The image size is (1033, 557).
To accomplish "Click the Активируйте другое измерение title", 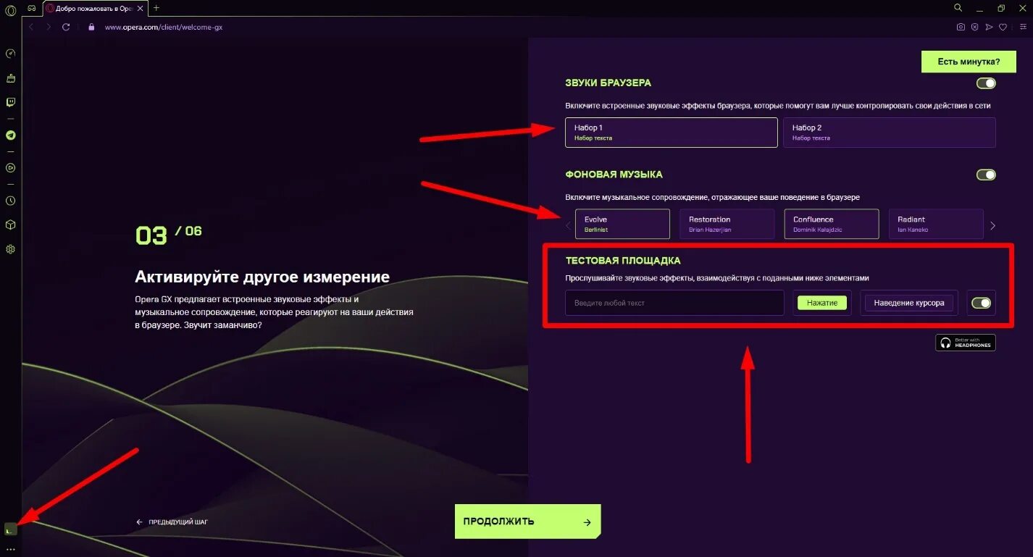I will 262,277.
